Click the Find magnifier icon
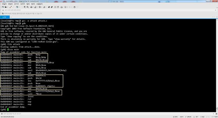The height and width of the screenshot is (118, 218). (x=28, y=7)
